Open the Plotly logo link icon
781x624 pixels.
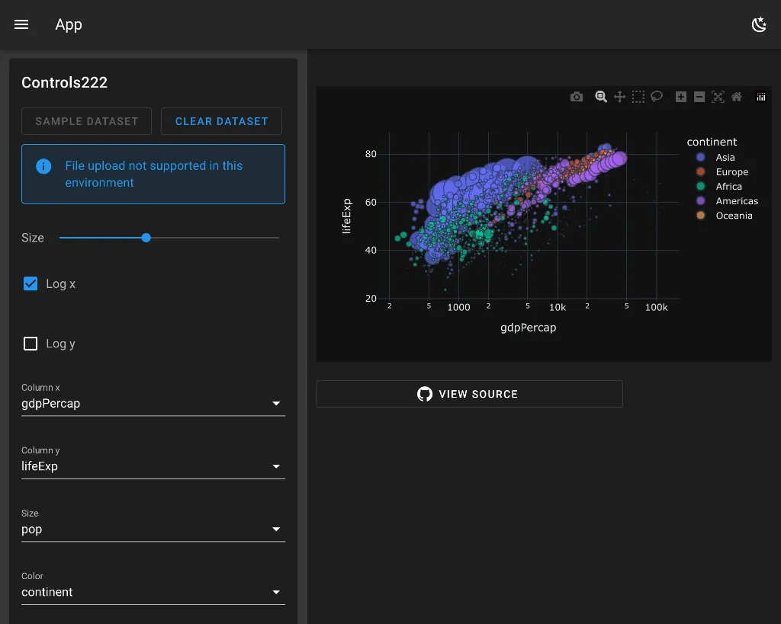[x=760, y=97]
